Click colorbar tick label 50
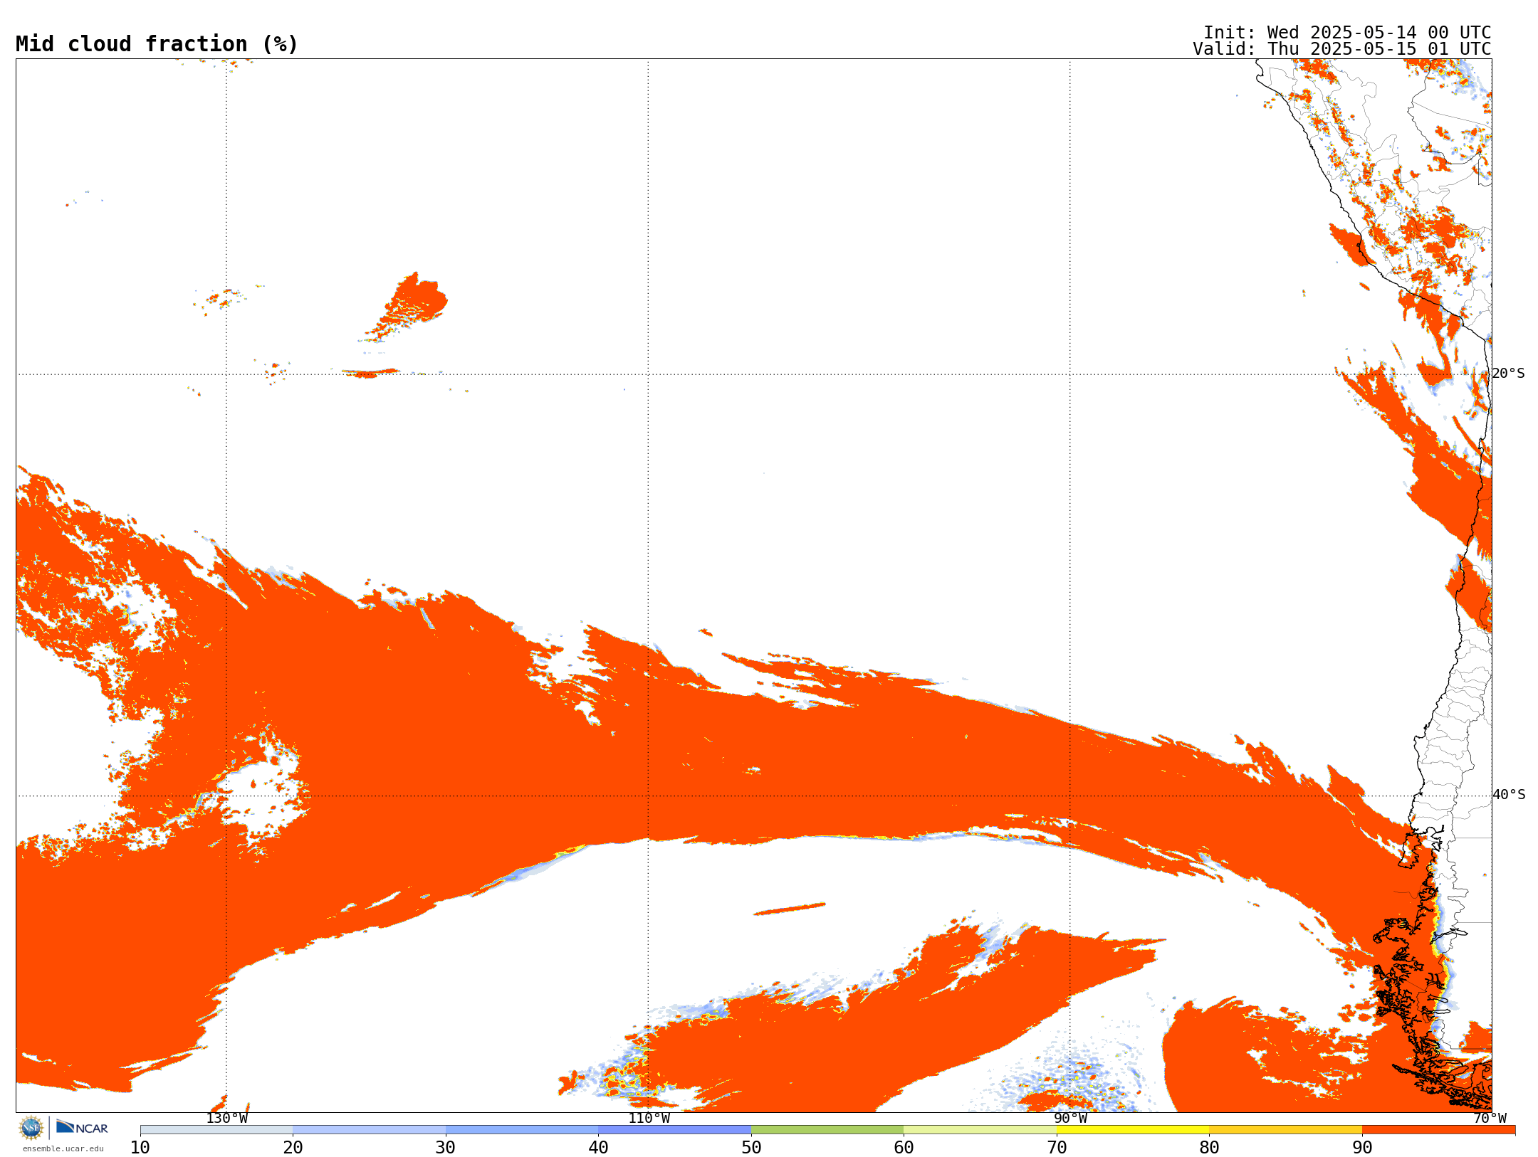 [x=751, y=1148]
